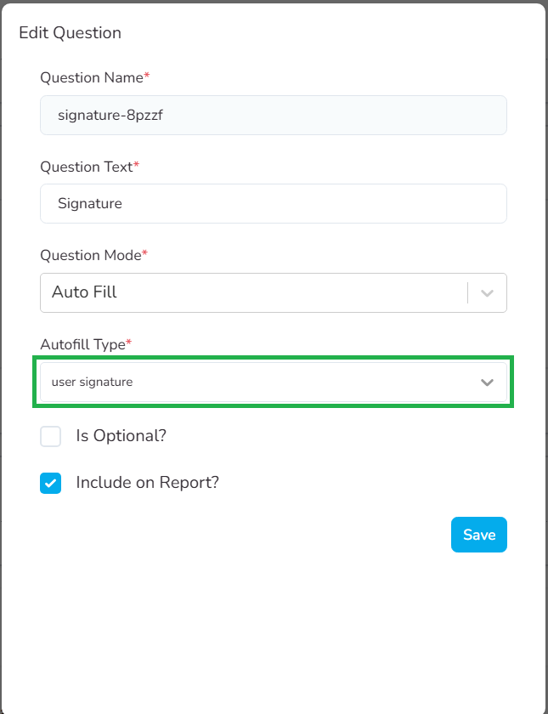Select the "Auto Fill" value in Question Mode

pos(84,292)
